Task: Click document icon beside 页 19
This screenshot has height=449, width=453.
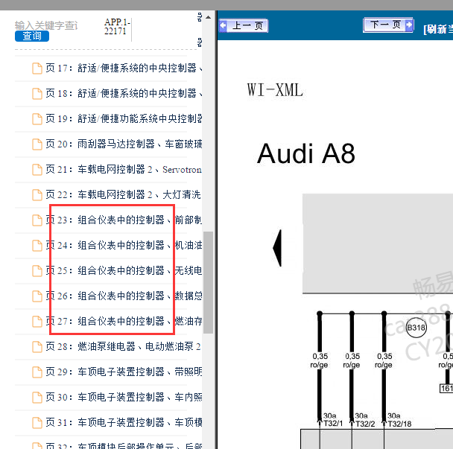Action: tap(37, 119)
